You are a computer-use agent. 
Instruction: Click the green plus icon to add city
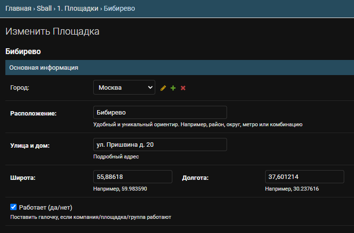click(x=173, y=88)
